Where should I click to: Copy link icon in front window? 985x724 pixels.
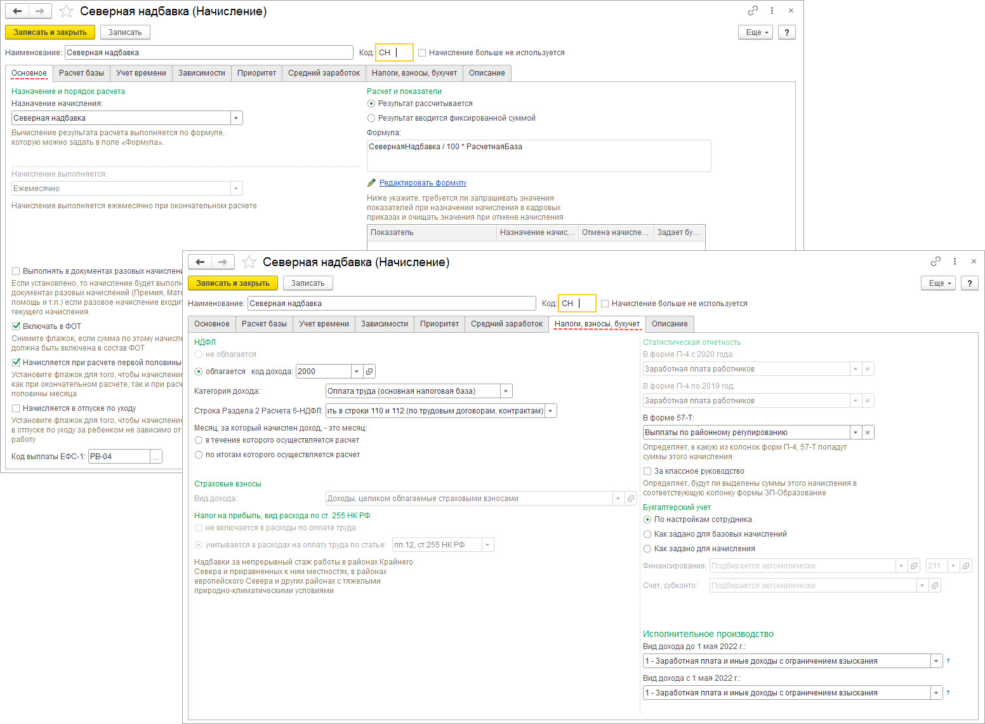click(x=935, y=262)
